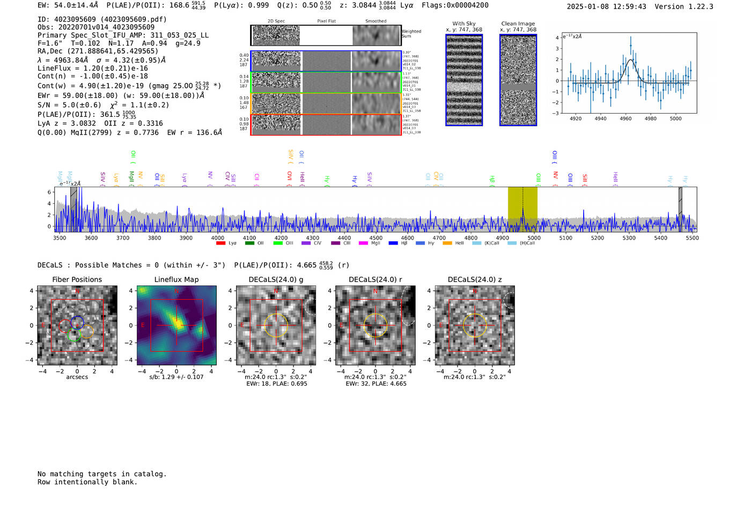The height and width of the screenshot is (511, 751).
Task: Click the Q(0.00) MgII(2799) line
Action: (130, 132)
